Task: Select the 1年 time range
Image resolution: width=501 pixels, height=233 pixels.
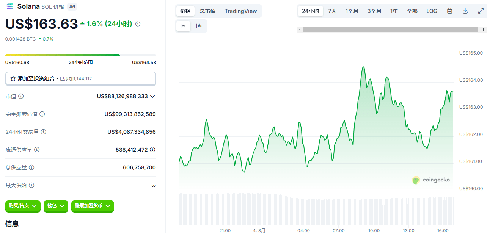Action: [x=394, y=11]
